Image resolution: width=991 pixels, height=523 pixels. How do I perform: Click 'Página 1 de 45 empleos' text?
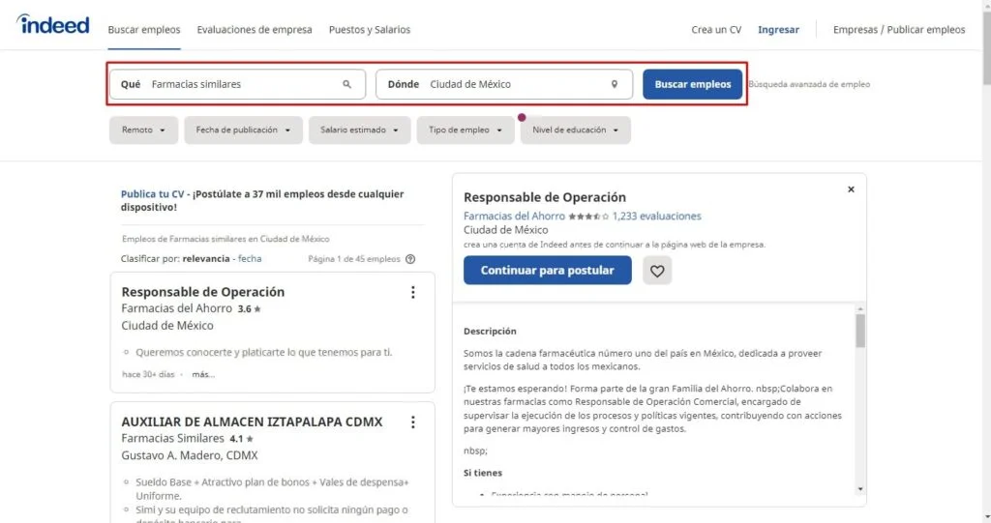tap(354, 259)
